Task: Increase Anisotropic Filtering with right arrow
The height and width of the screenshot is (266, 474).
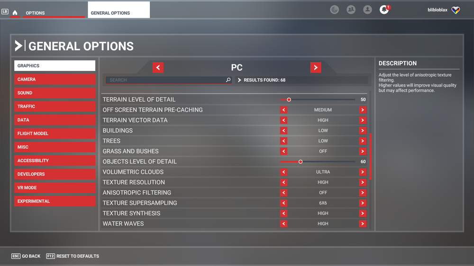Action: point(363,193)
